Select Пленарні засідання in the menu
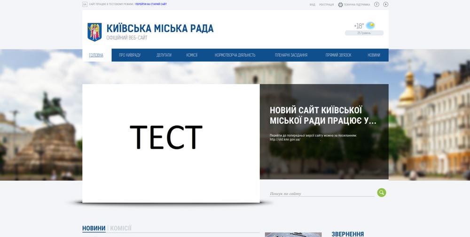This screenshot has width=470, height=237. pyautogui.click(x=291, y=55)
